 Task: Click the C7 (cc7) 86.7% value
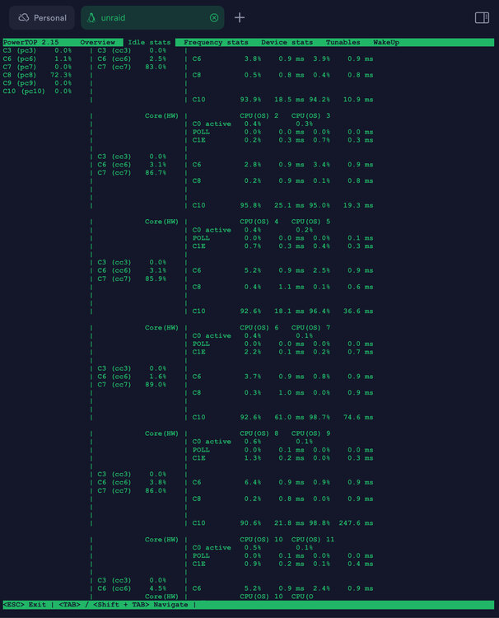click(x=156, y=173)
